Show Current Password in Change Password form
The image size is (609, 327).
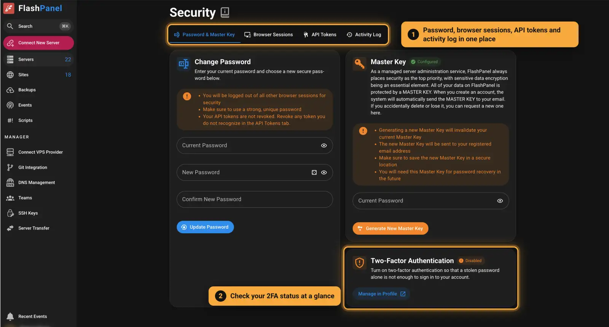tap(324, 145)
